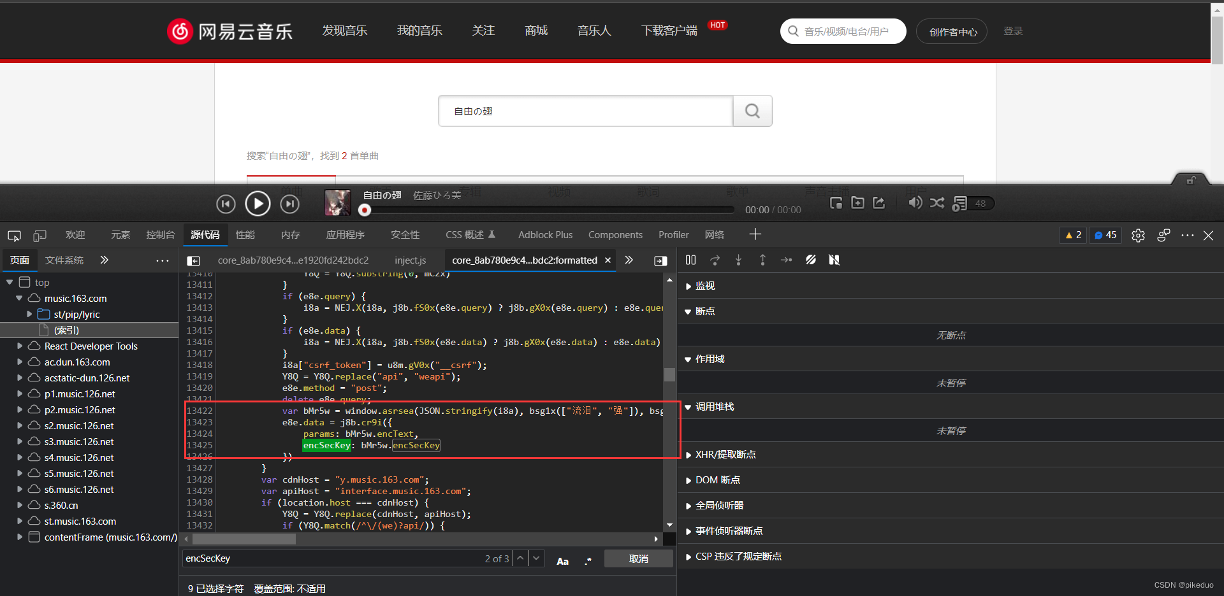The image size is (1224, 596).
Task: Show more source file tabs chevron
Action: (x=629, y=260)
